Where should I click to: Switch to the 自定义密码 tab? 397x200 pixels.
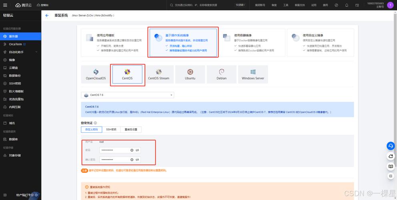tap(91, 129)
